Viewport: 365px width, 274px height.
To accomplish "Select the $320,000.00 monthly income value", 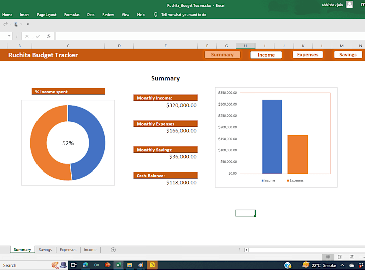I will [181, 105].
